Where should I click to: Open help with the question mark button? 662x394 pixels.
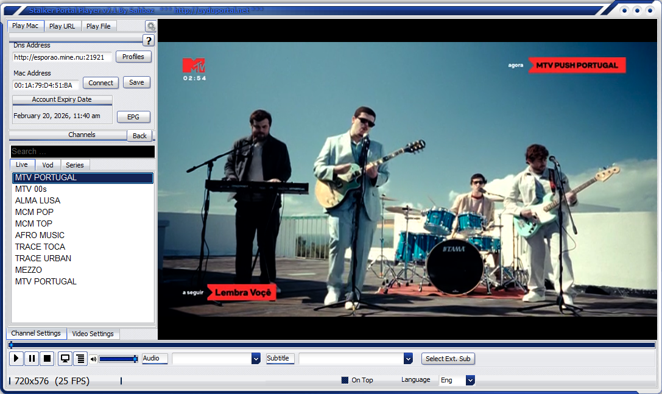pyautogui.click(x=148, y=41)
